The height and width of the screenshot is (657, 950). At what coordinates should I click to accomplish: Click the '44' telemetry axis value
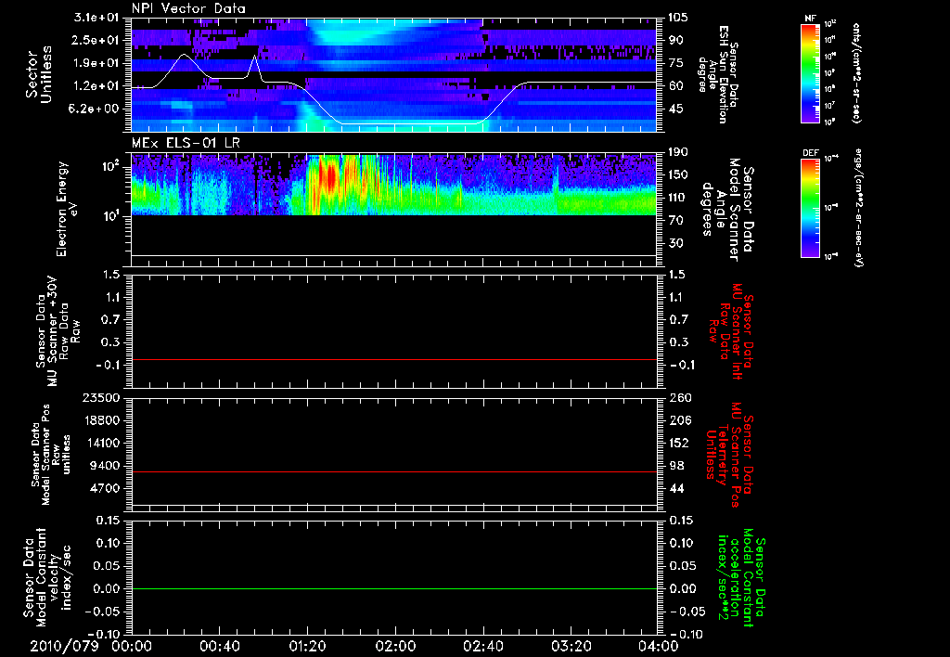pos(675,488)
